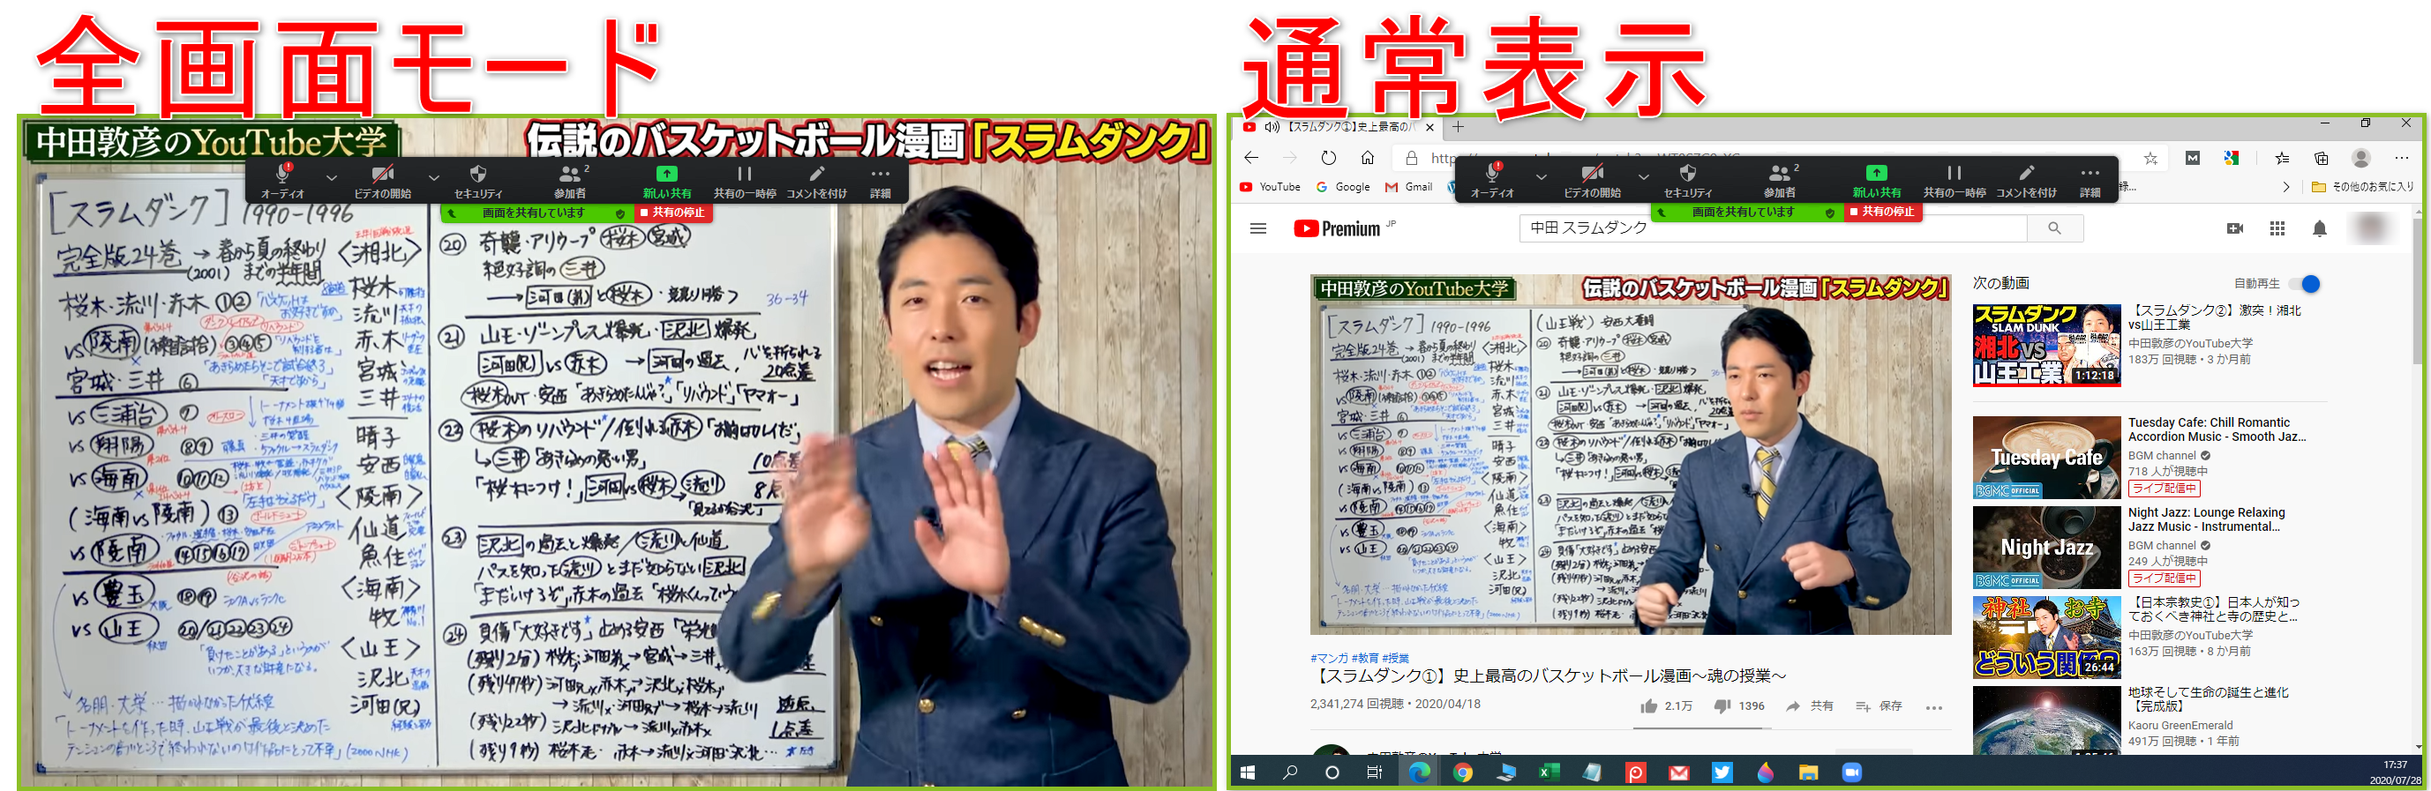
Task: Open Edge settings and more menu
Action: 2402,159
